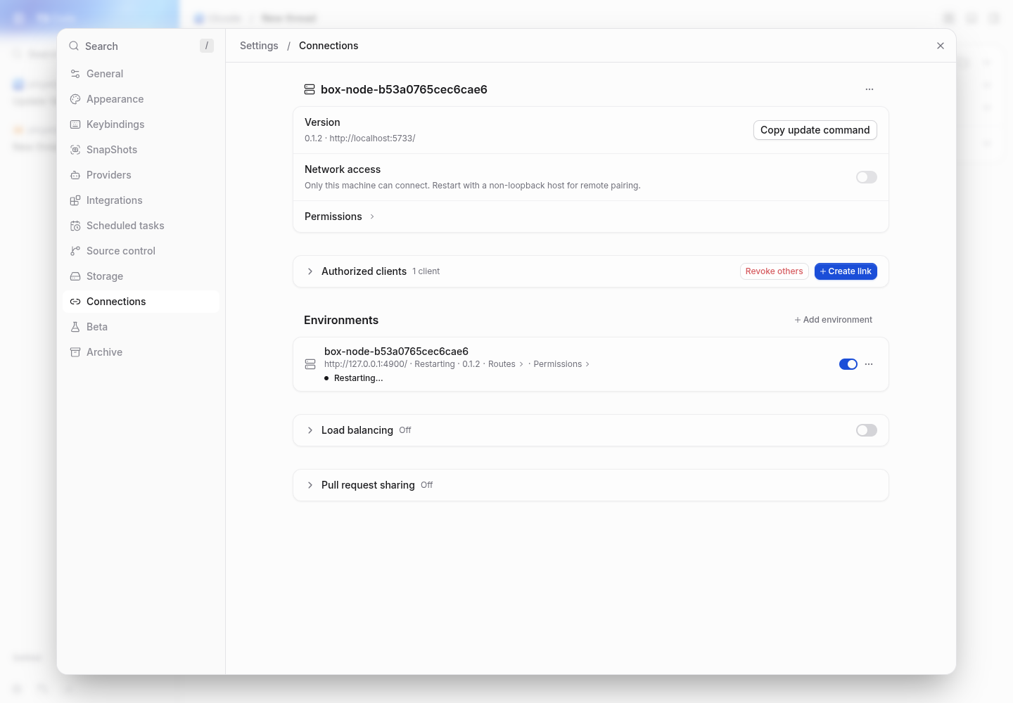Viewport: 1013px width, 703px height.
Task: Click the Providers icon in sidebar
Action: 75,175
